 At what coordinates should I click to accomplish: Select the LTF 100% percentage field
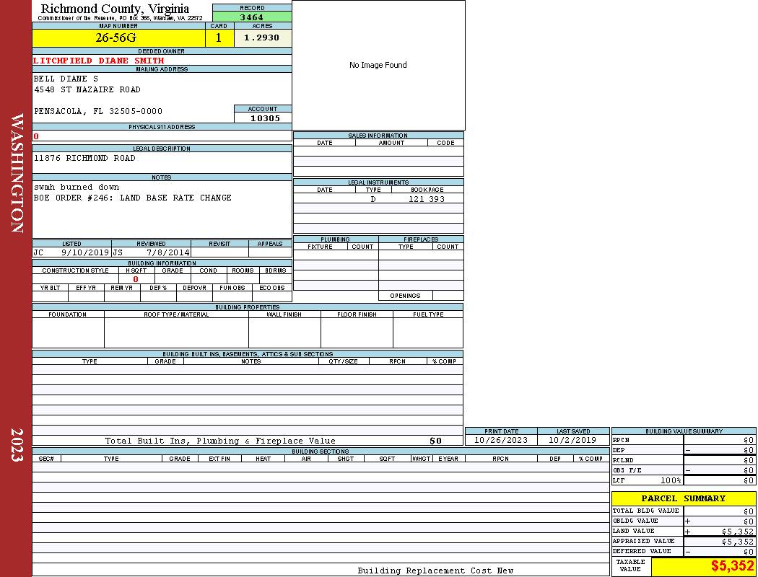click(668, 480)
